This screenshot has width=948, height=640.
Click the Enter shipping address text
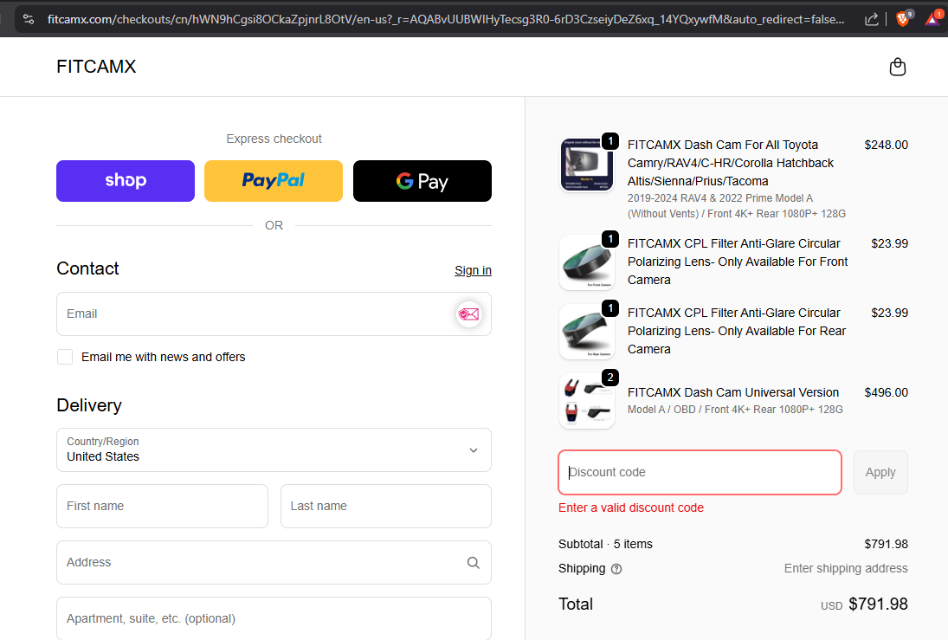846,569
